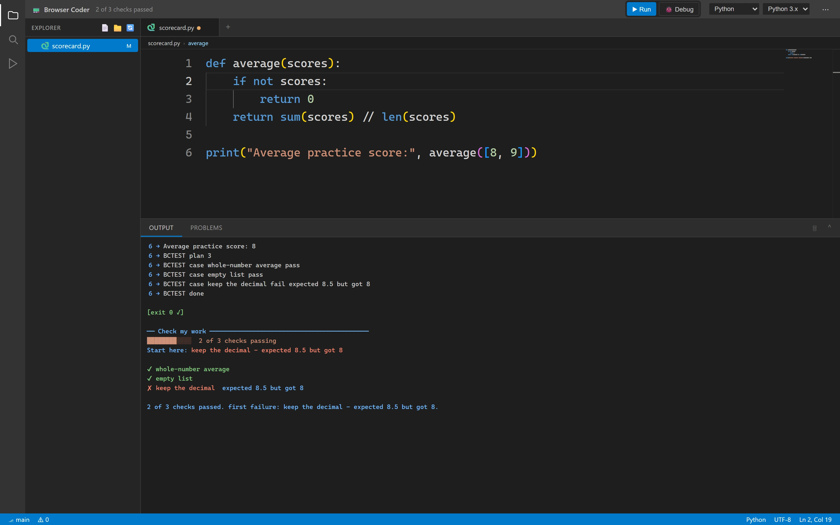Open the more options ellipsis menu
This screenshot has height=525, width=840.
point(825,10)
